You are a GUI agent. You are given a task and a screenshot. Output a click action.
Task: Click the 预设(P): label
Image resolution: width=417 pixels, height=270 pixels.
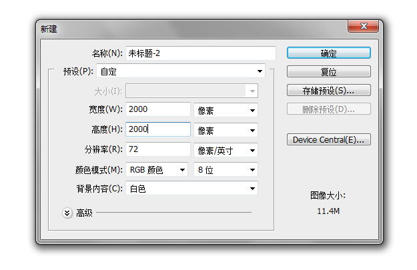pos(79,71)
